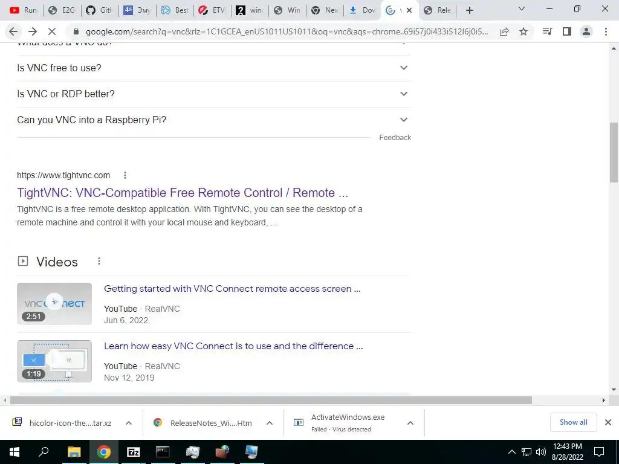This screenshot has height=464, width=619.
Task: Share this page icon in address bar
Action: [x=504, y=32]
